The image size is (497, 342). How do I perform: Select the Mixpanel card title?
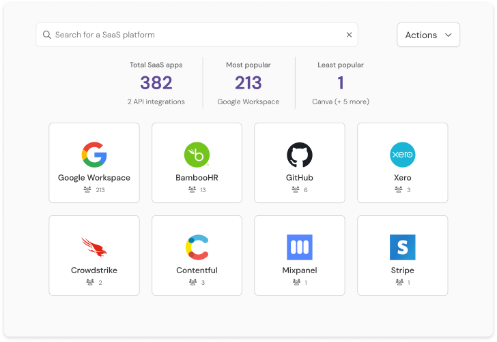[300, 270]
